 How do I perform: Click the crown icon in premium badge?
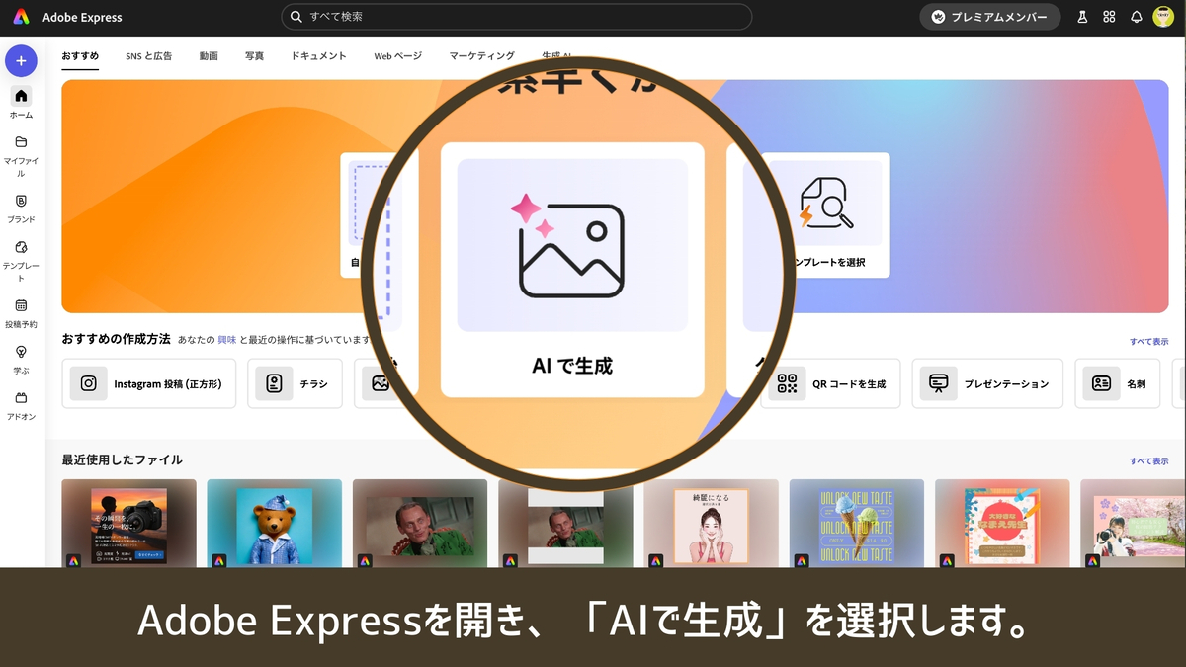(x=938, y=17)
